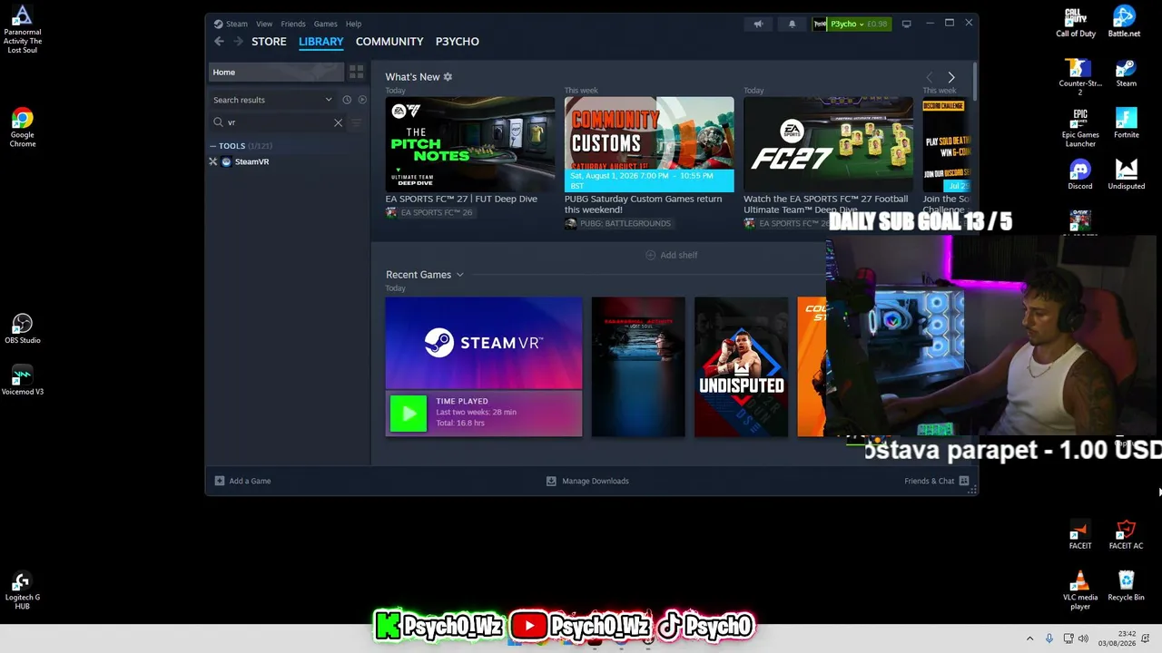This screenshot has width=1162, height=653.
Task: Open Paranormal Activity recent game cover
Action: click(x=638, y=367)
